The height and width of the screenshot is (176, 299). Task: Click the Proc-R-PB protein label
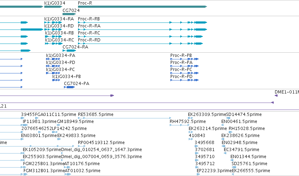click(x=181, y=56)
